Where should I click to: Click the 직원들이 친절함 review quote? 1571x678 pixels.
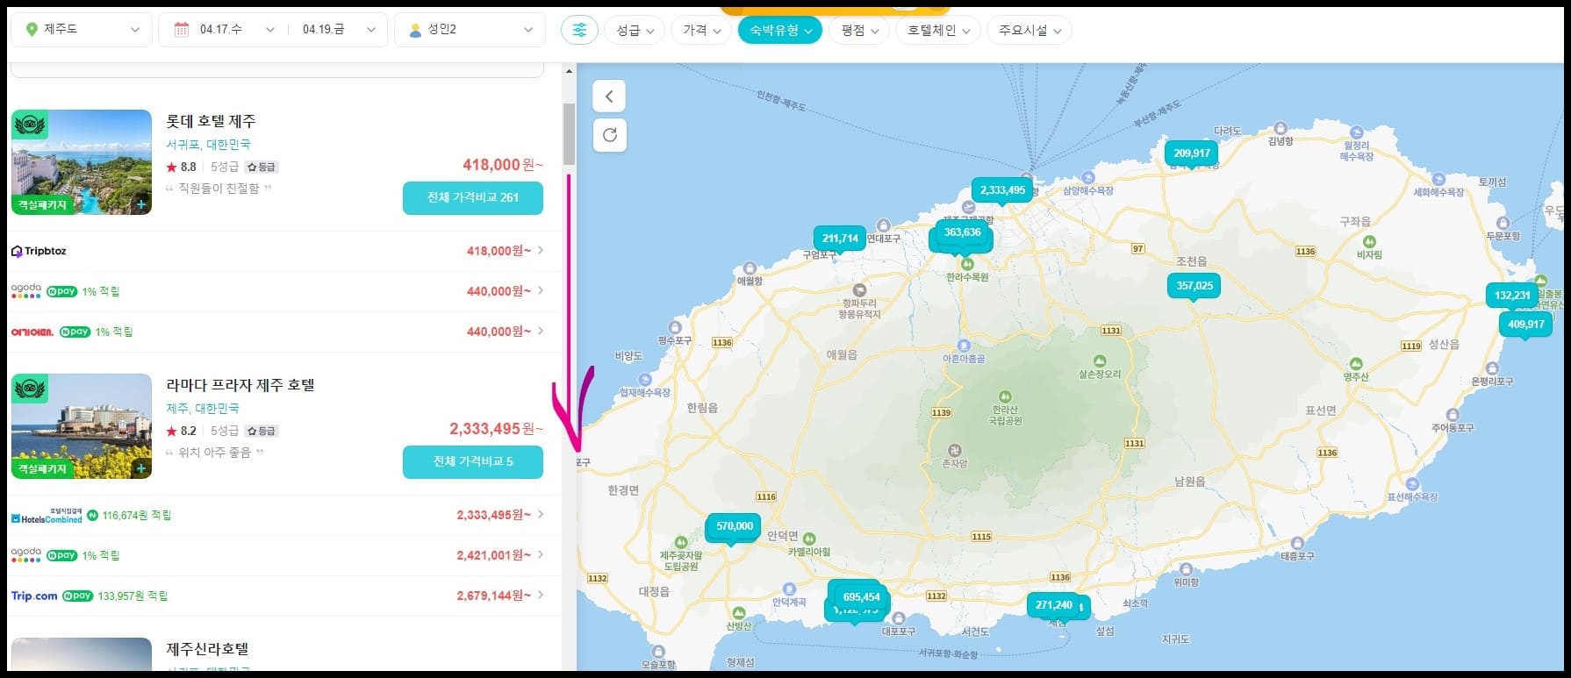point(219,189)
